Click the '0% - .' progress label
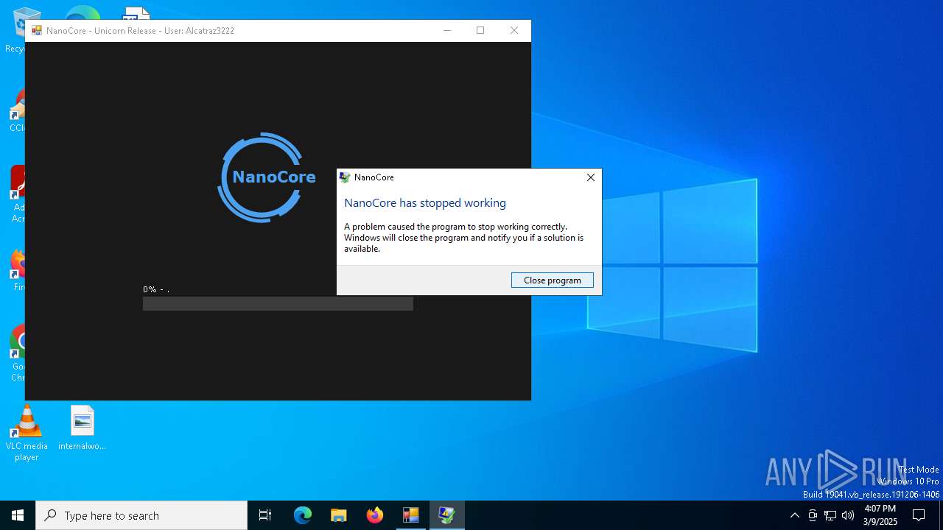Viewport: 943px width, 530px height. point(156,289)
